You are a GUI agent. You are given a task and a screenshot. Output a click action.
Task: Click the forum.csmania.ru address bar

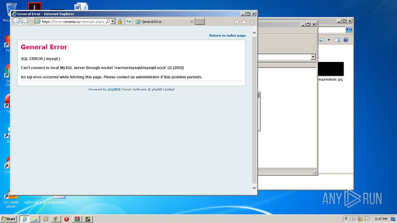pyautogui.click(x=73, y=22)
